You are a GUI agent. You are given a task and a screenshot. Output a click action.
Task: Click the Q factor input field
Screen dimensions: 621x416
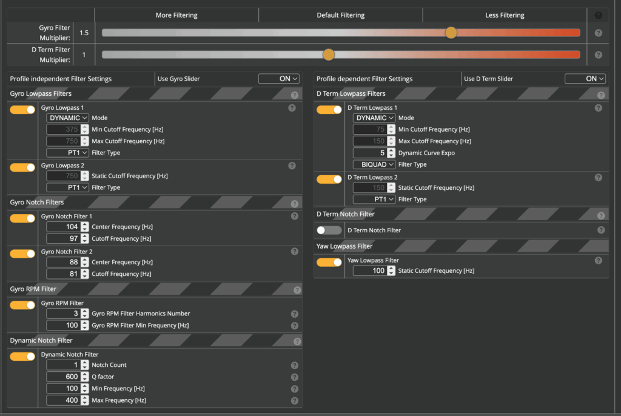[67, 377]
